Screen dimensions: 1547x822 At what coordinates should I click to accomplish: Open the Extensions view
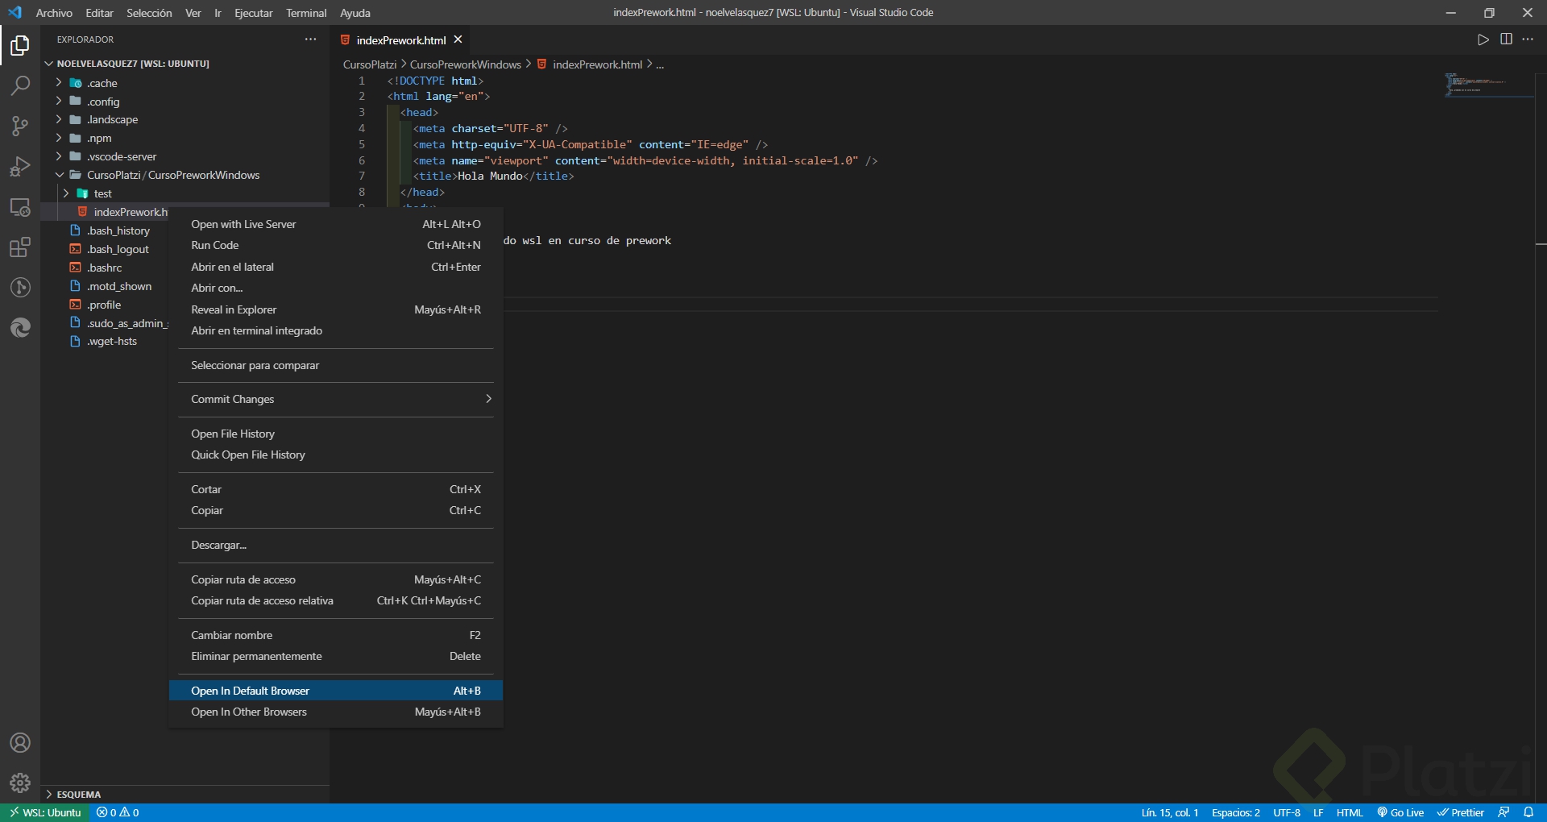point(20,247)
